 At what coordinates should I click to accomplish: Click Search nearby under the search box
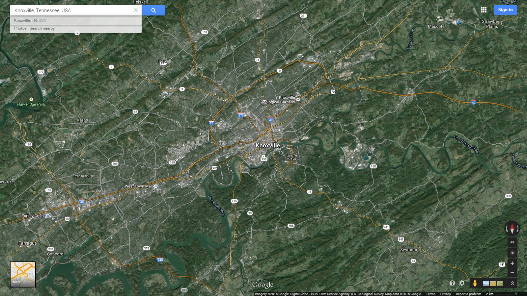tap(42, 28)
